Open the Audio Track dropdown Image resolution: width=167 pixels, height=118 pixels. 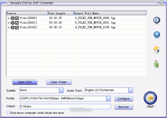coord(131,90)
